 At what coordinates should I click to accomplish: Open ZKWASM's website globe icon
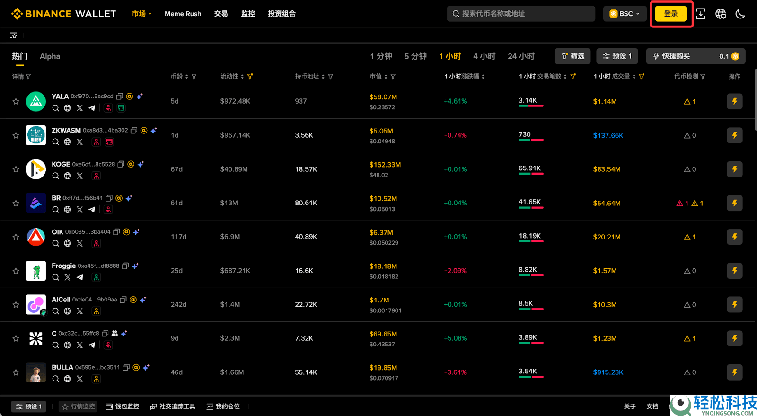(68, 142)
